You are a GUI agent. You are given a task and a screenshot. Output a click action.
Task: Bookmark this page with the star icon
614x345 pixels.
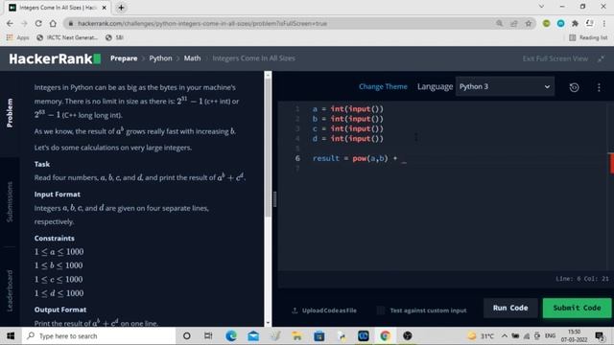point(529,23)
